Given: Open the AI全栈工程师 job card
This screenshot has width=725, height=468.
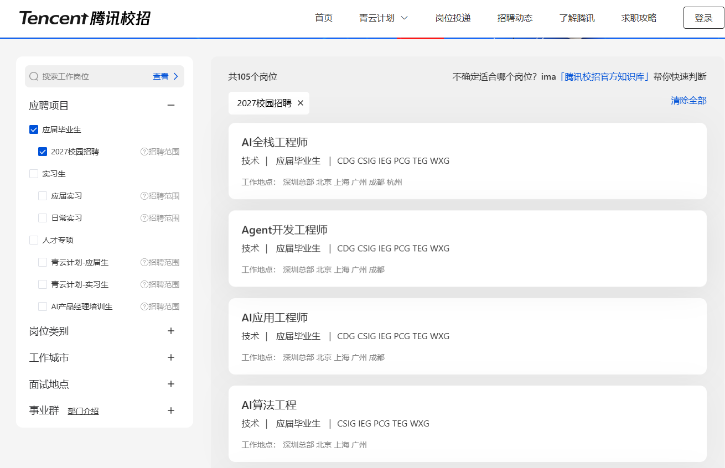Looking at the screenshot, I should click(468, 161).
